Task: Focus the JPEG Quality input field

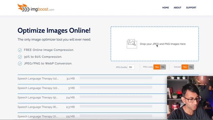Action: 131,67
